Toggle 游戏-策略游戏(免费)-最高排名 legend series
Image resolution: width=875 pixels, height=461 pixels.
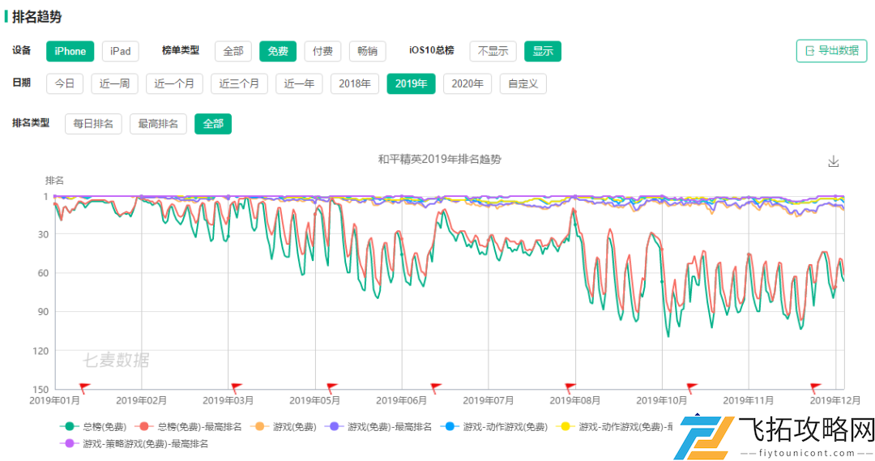[x=134, y=444]
